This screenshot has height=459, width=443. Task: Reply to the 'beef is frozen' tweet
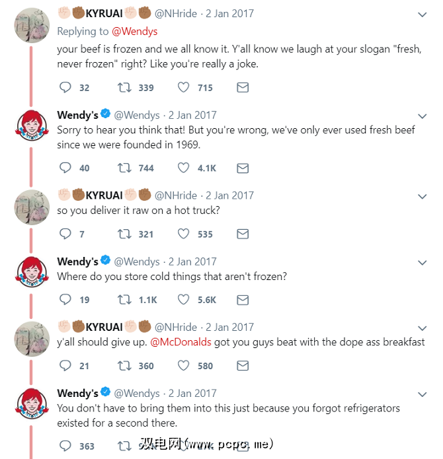(x=65, y=87)
